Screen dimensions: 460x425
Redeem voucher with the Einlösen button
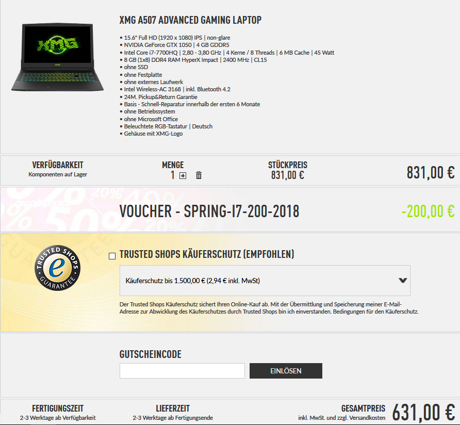point(286,371)
